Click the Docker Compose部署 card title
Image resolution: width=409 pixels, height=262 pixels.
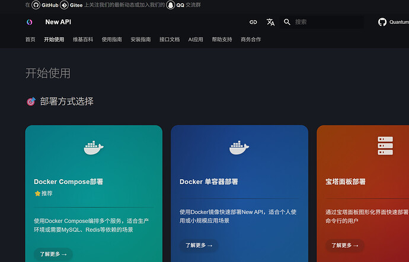[68, 182]
